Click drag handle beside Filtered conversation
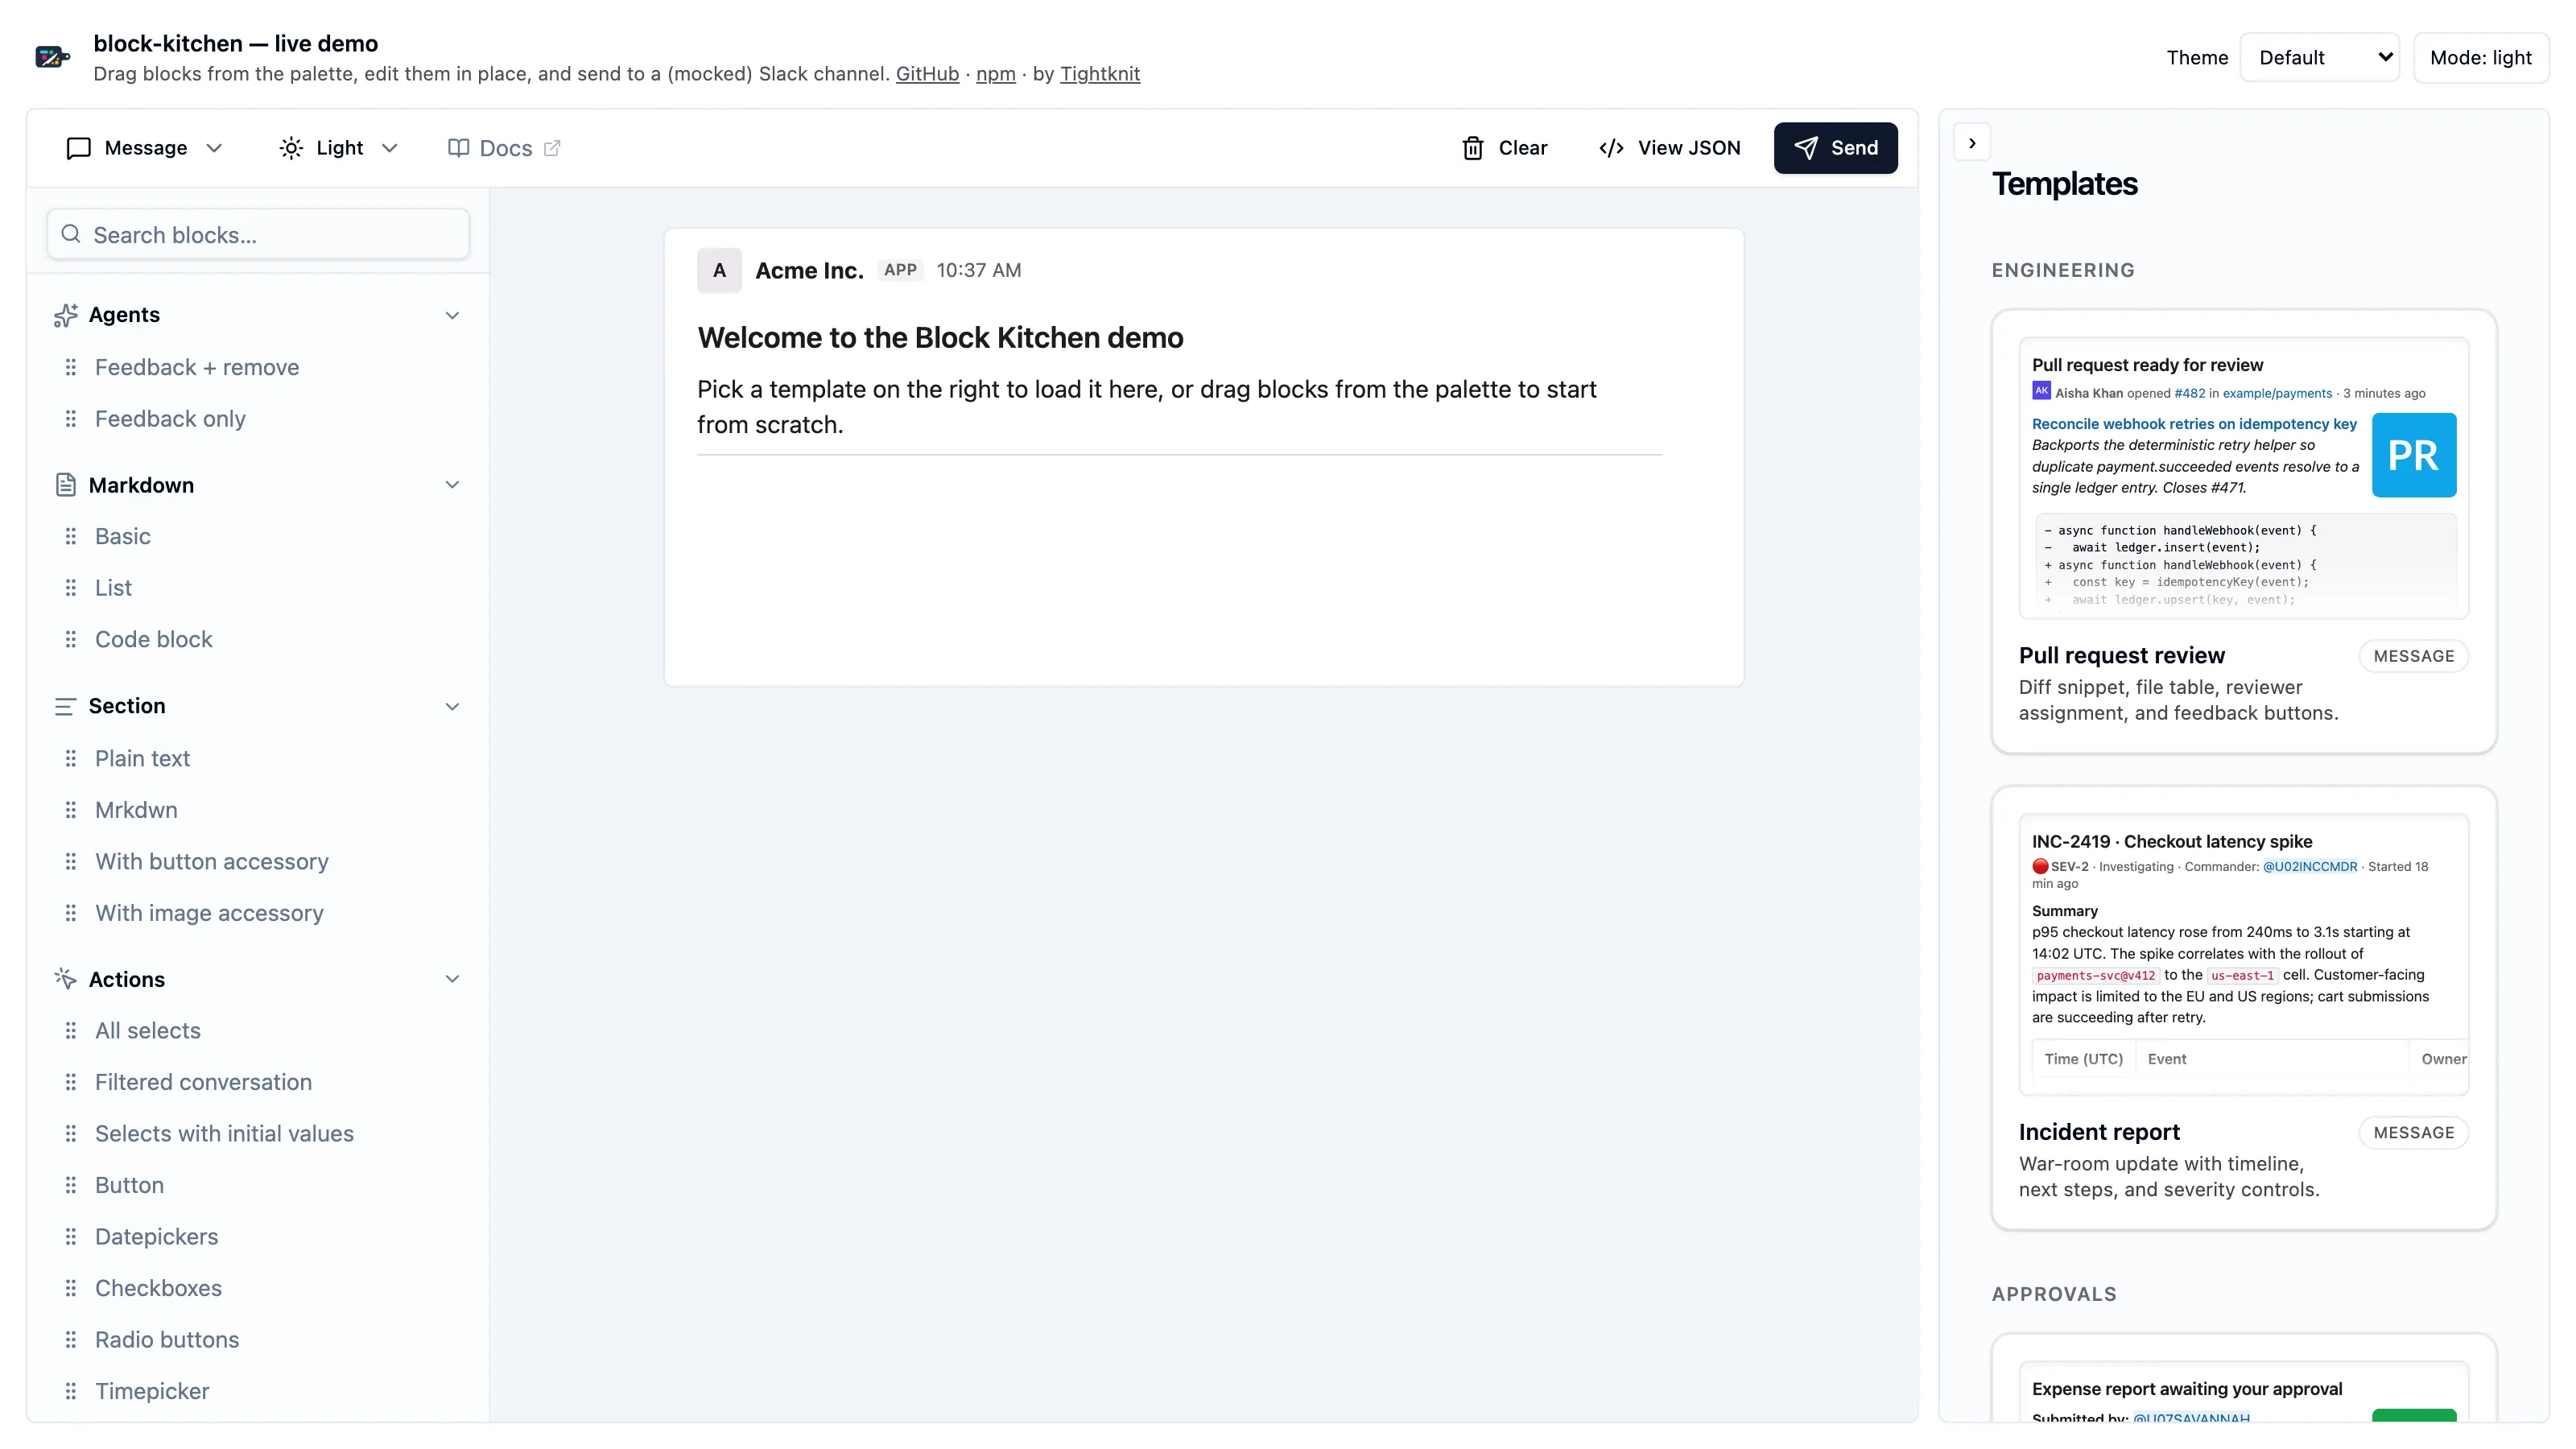 pos(71,1082)
